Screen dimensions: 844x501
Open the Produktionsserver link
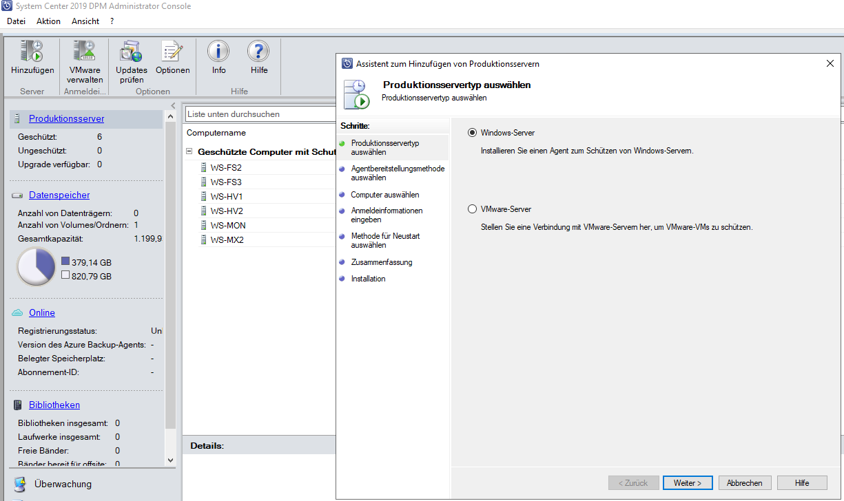click(x=67, y=119)
